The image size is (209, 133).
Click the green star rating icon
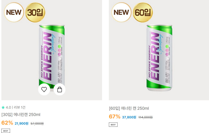click(x=3, y=108)
